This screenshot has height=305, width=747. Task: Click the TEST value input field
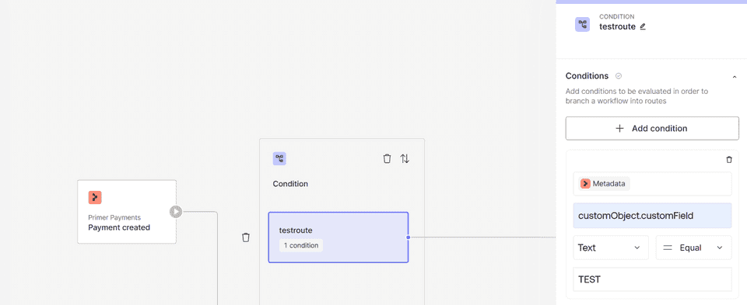[x=652, y=279]
